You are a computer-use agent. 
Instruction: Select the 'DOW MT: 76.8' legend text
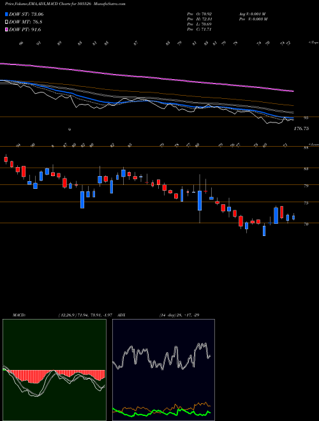point(26,22)
